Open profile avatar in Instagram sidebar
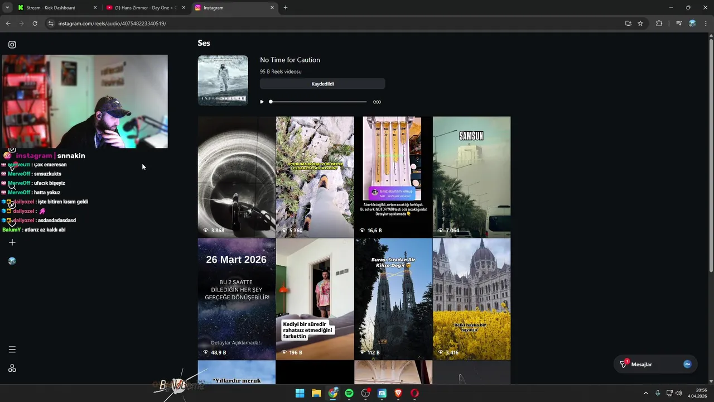Image resolution: width=714 pixels, height=402 pixels. [x=12, y=261]
